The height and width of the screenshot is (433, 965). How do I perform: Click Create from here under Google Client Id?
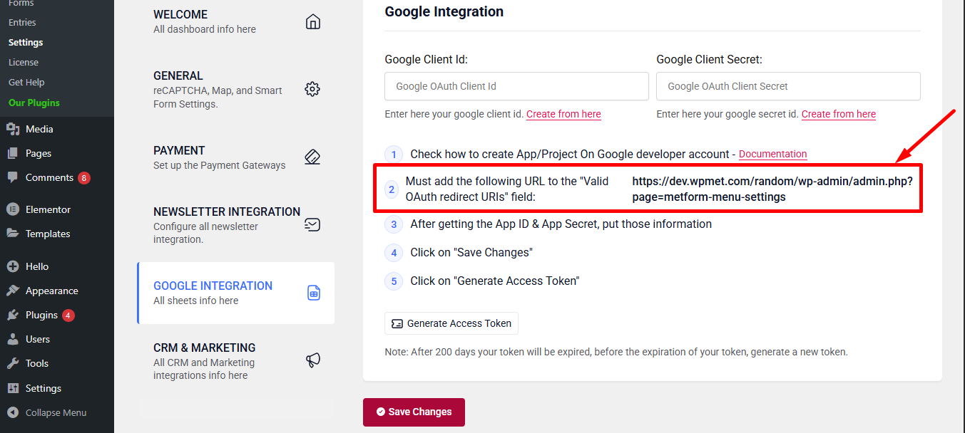coord(563,114)
